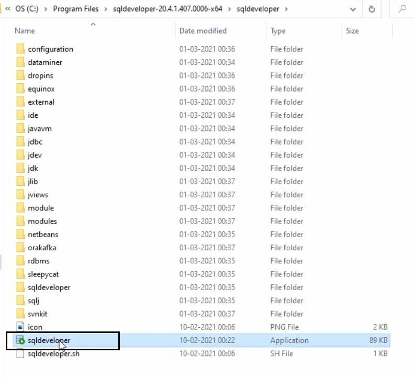This screenshot has height=377, width=414.
Task: Click the netbeans folder icon
Action: pyautogui.click(x=20, y=235)
